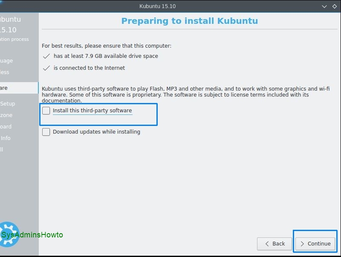
Task: Click checkmark icon beside Internet connection line
Action: [46, 68]
